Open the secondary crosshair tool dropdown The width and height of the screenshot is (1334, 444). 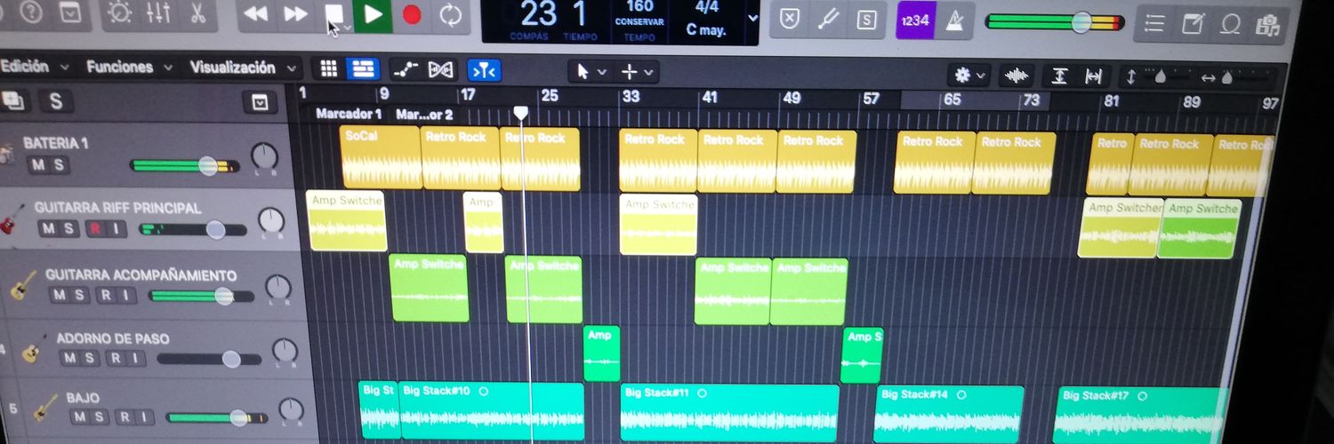(636, 72)
